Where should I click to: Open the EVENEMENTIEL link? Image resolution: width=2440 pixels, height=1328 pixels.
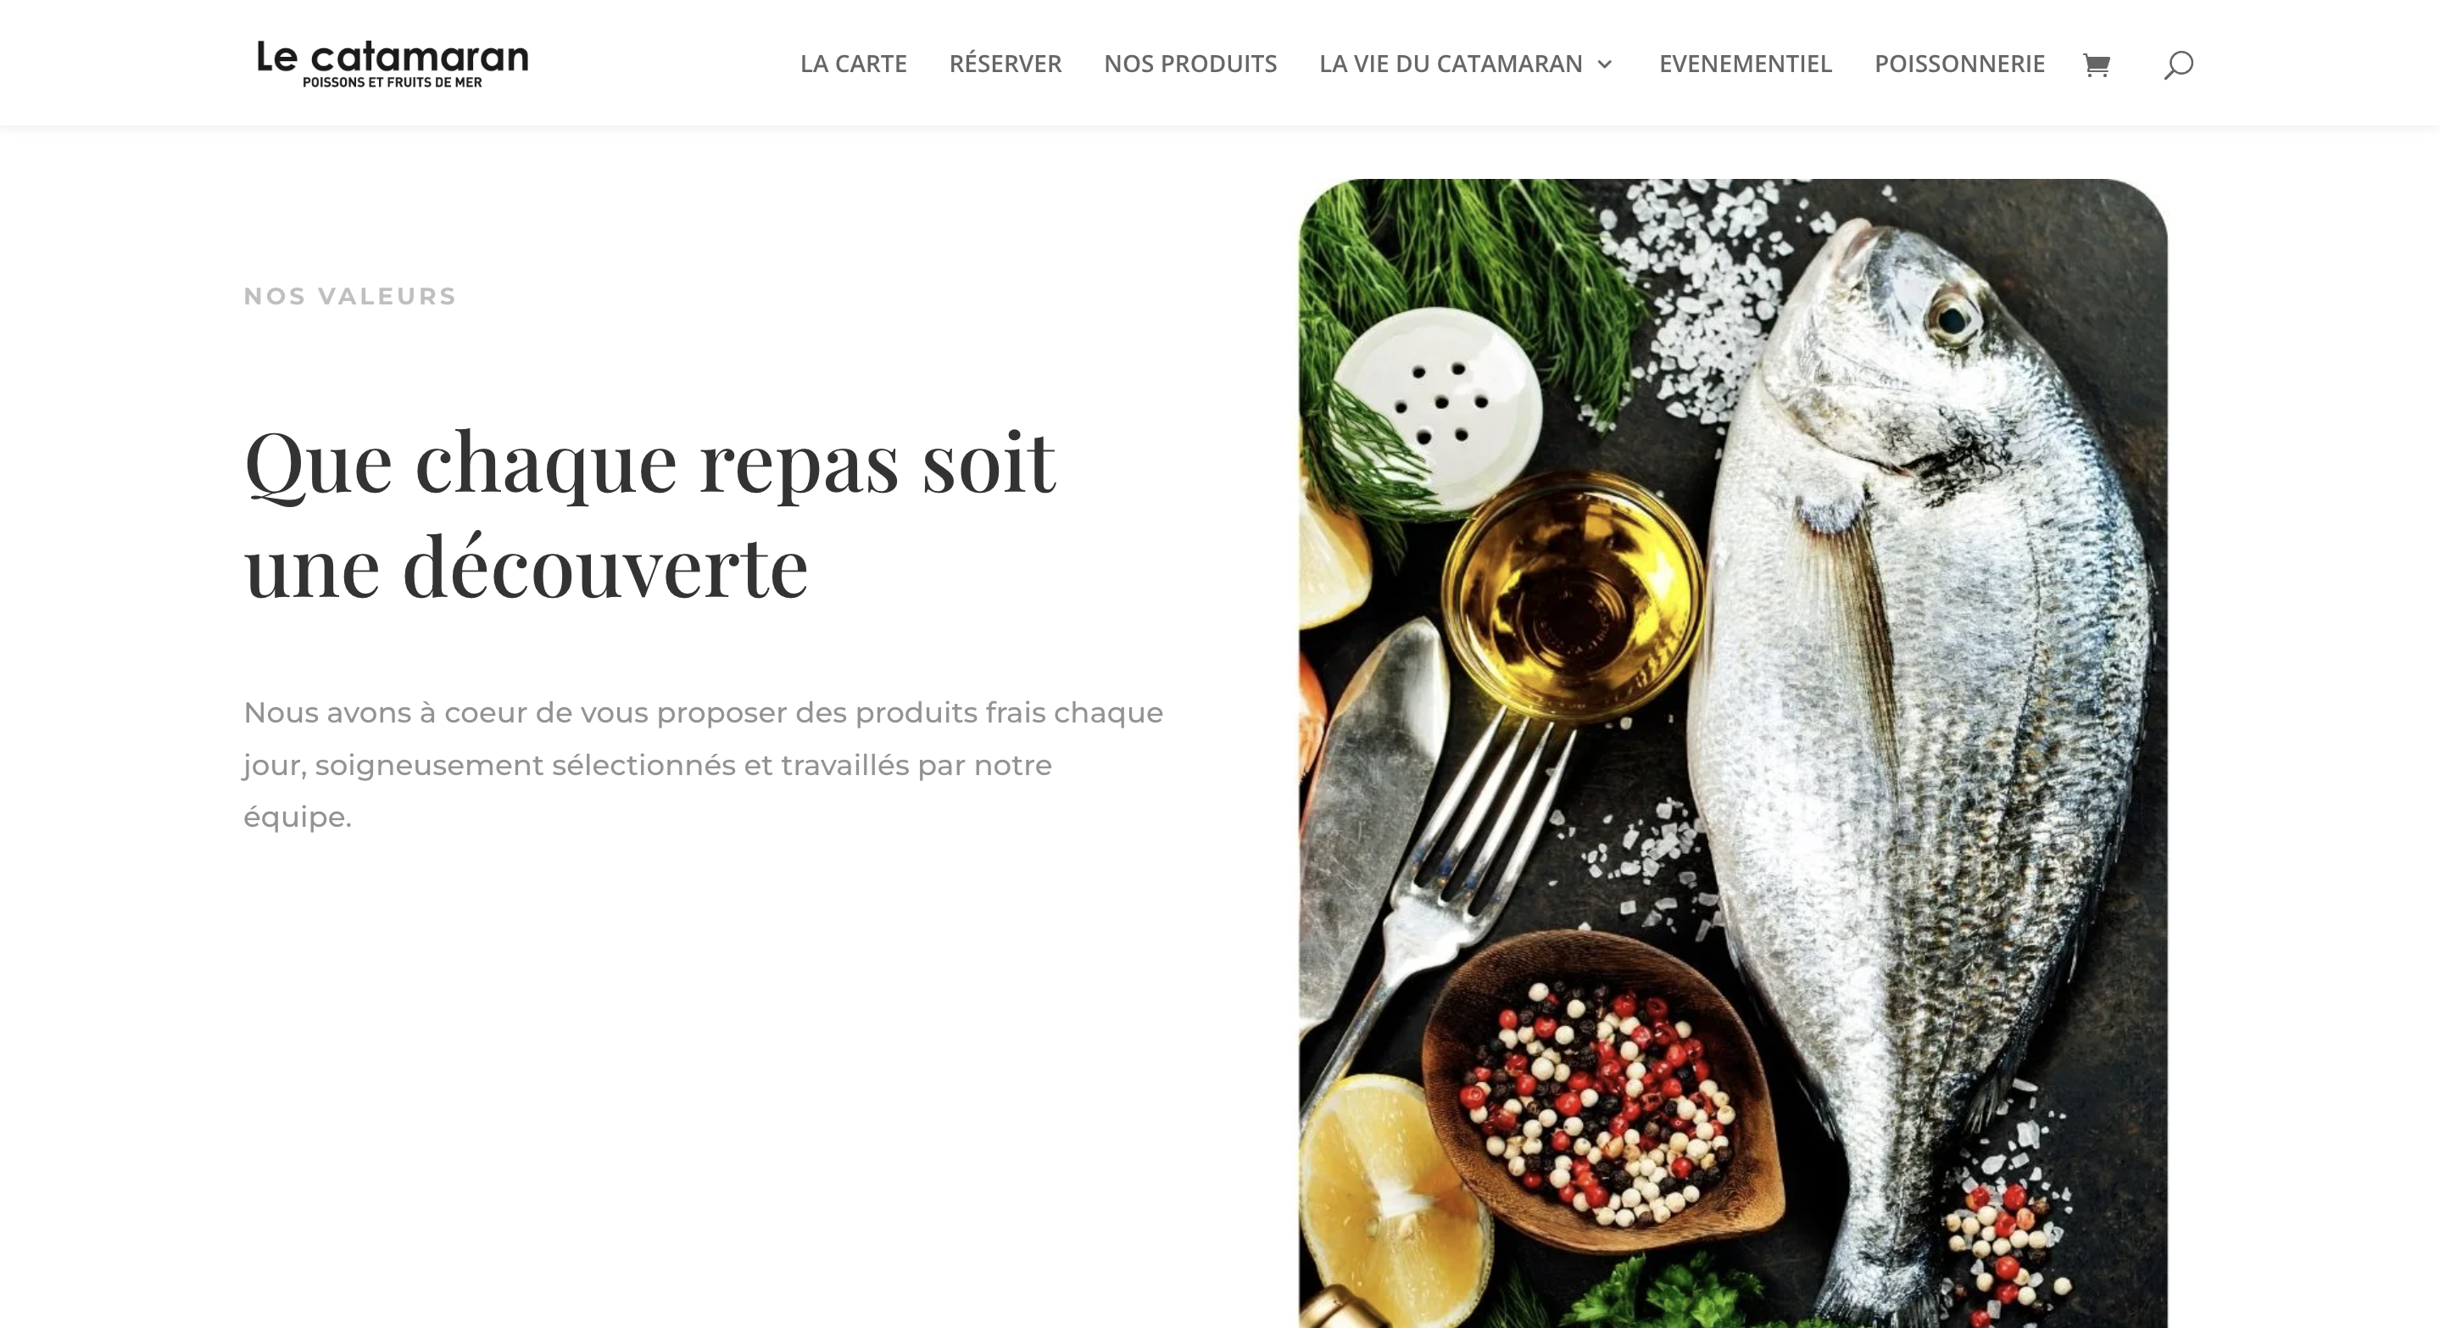click(x=1745, y=64)
